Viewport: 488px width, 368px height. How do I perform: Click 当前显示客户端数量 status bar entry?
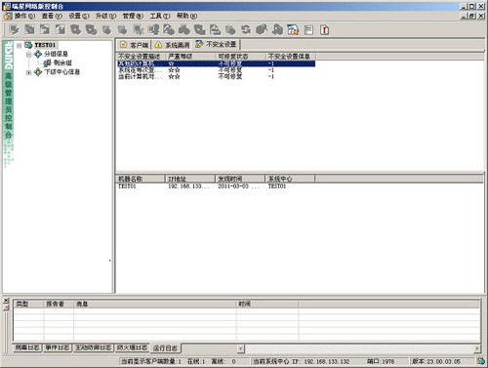[x=151, y=361]
